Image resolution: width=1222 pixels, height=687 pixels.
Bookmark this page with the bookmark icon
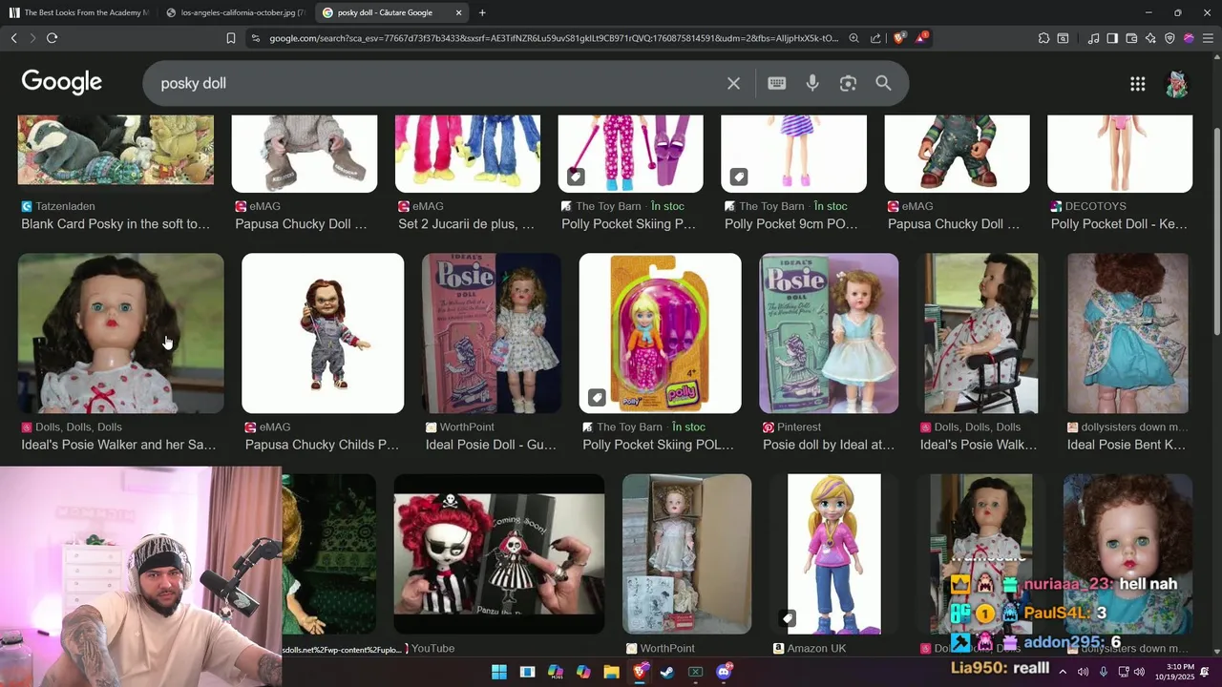pos(230,38)
